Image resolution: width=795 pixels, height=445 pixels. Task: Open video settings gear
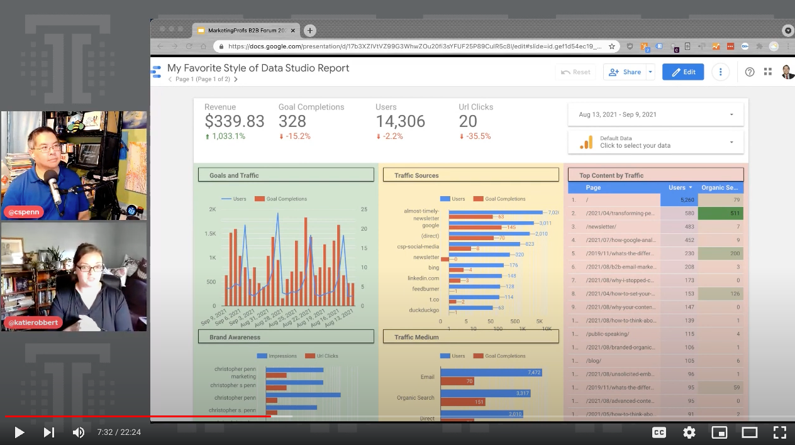click(x=689, y=432)
